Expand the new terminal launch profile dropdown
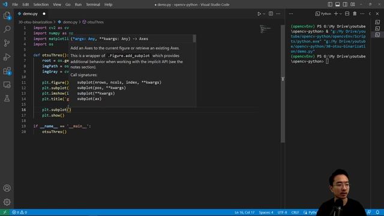Screen dimensions: 384x216 click(341, 14)
